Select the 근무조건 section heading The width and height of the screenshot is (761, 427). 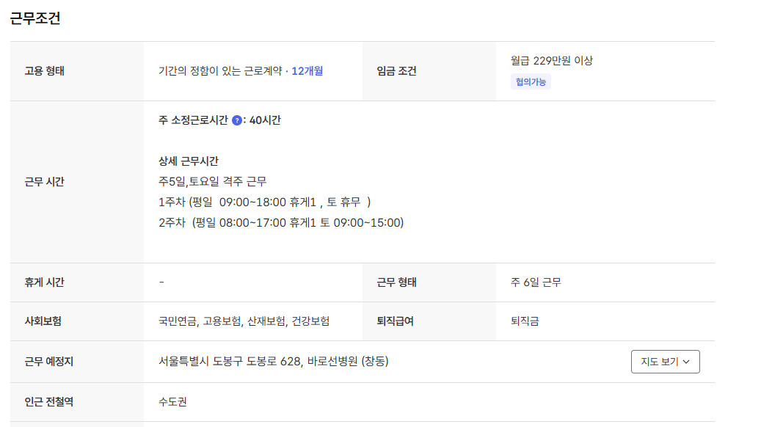coord(35,18)
